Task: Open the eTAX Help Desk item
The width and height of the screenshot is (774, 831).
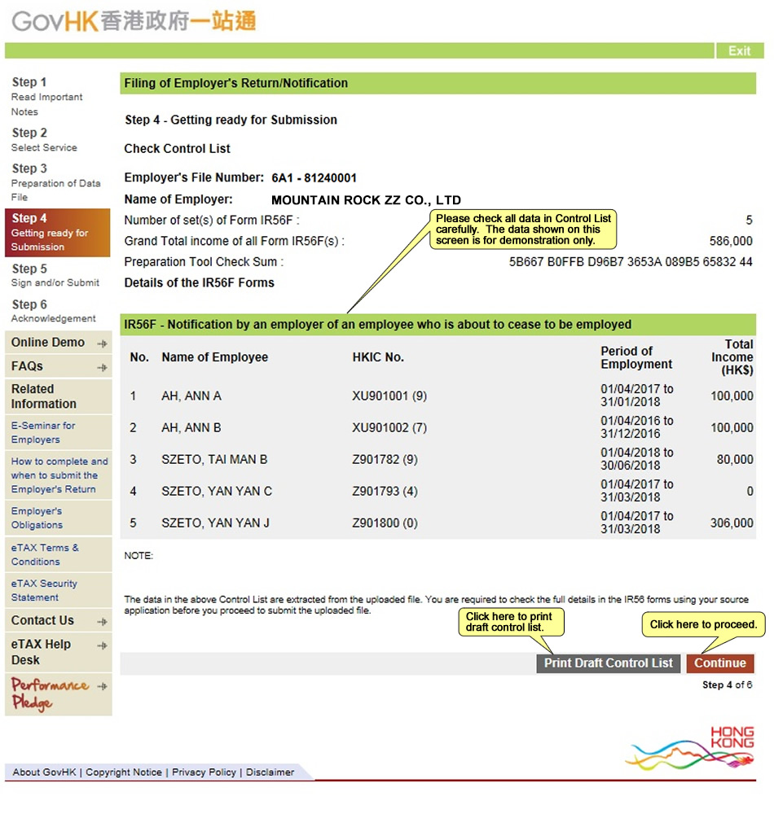Action: pyautogui.click(x=59, y=652)
